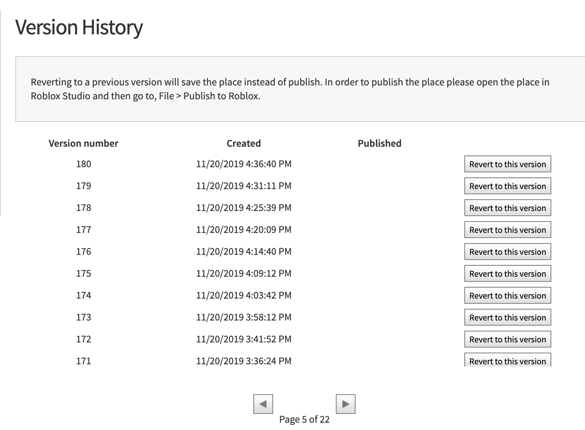Click the Created column header

point(244,143)
